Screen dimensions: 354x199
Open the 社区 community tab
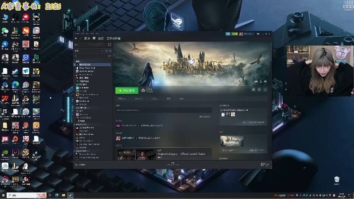pos(101,38)
